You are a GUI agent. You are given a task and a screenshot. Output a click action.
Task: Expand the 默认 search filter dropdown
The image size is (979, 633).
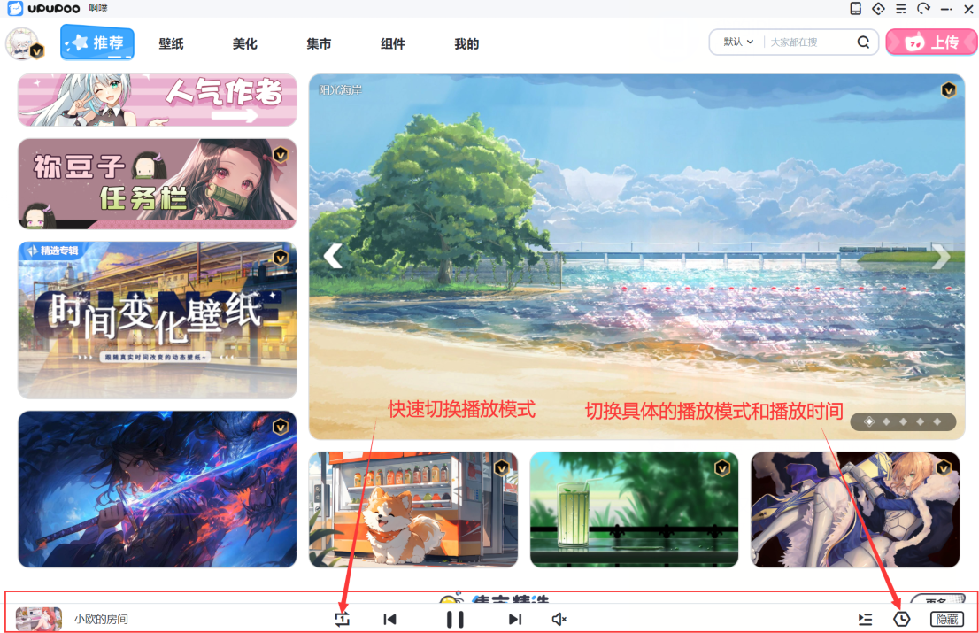point(738,42)
